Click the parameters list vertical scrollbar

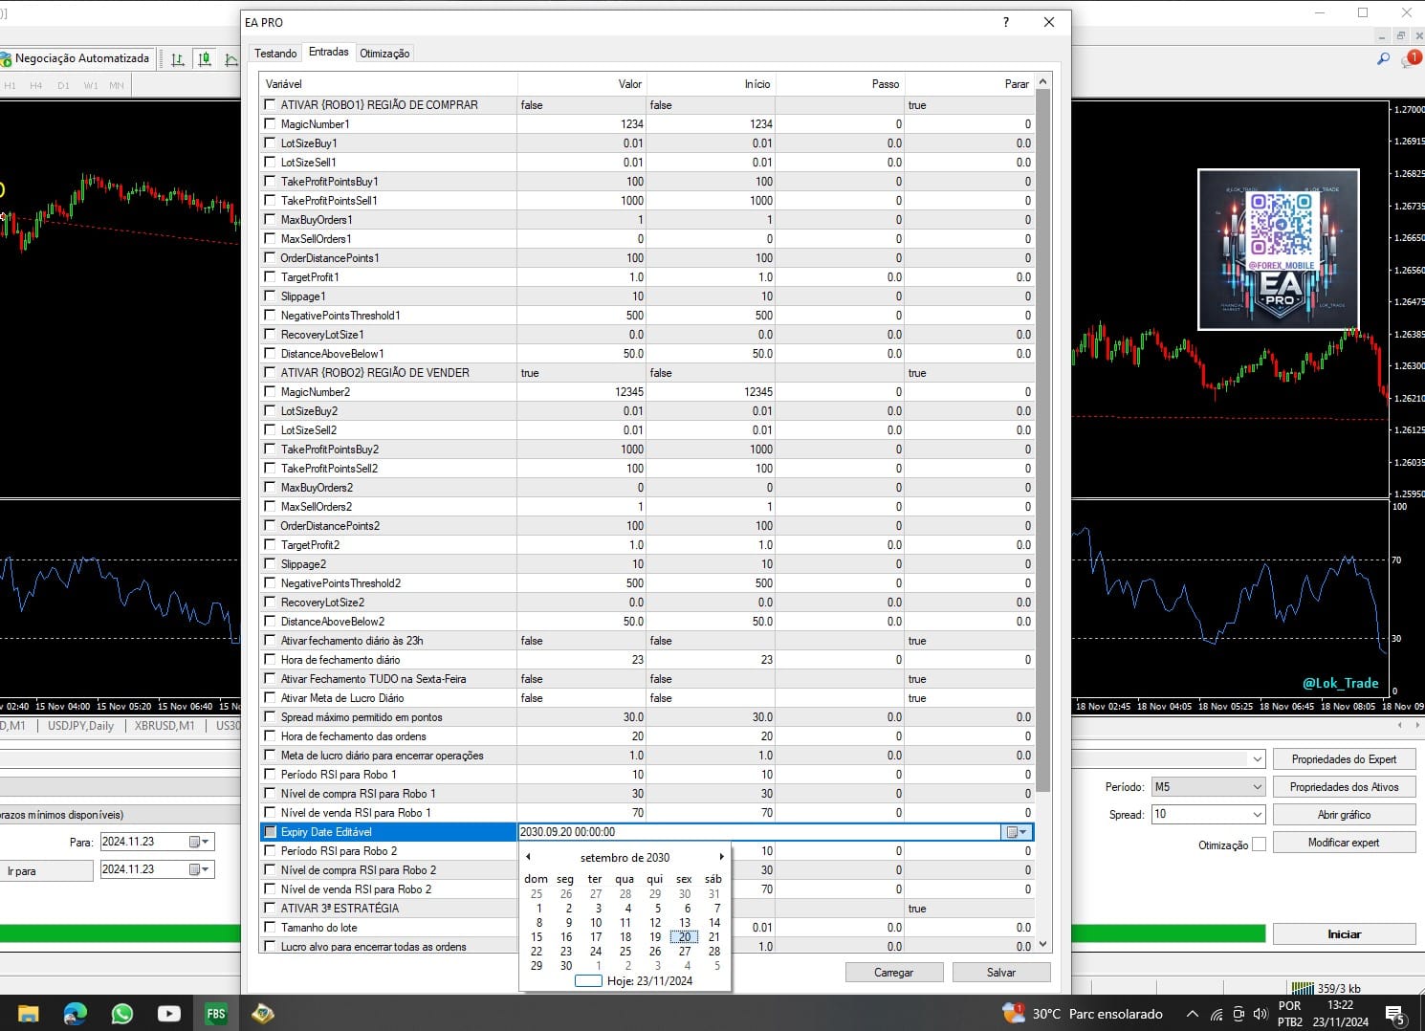[1042, 440]
